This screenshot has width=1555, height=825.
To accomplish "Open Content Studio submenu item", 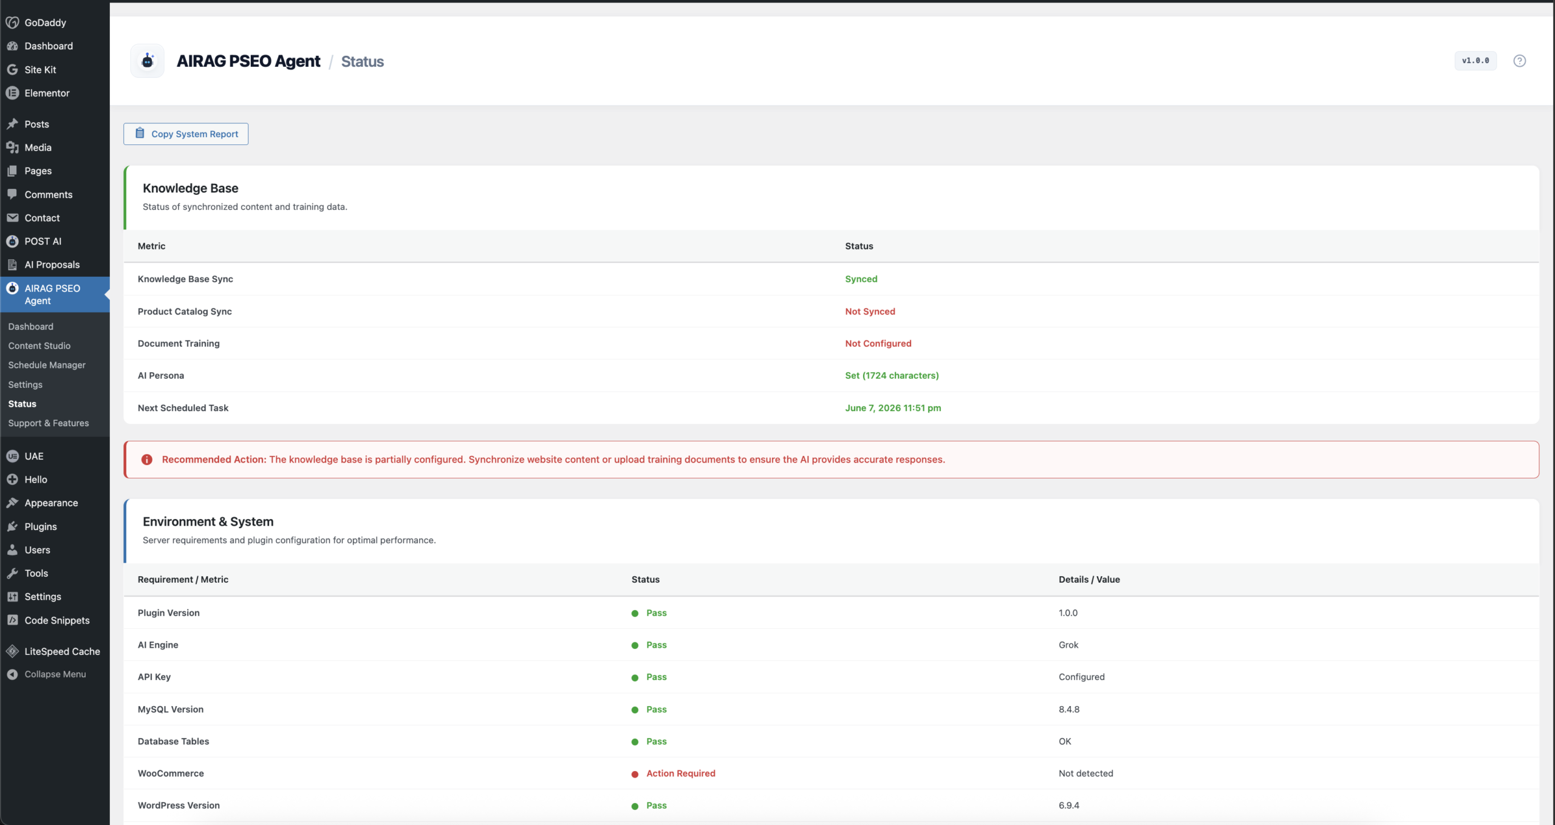I will coord(39,346).
